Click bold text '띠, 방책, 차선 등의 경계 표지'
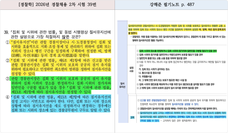Image resolution: width=228 pixels, height=133 pixels. tap(213, 29)
